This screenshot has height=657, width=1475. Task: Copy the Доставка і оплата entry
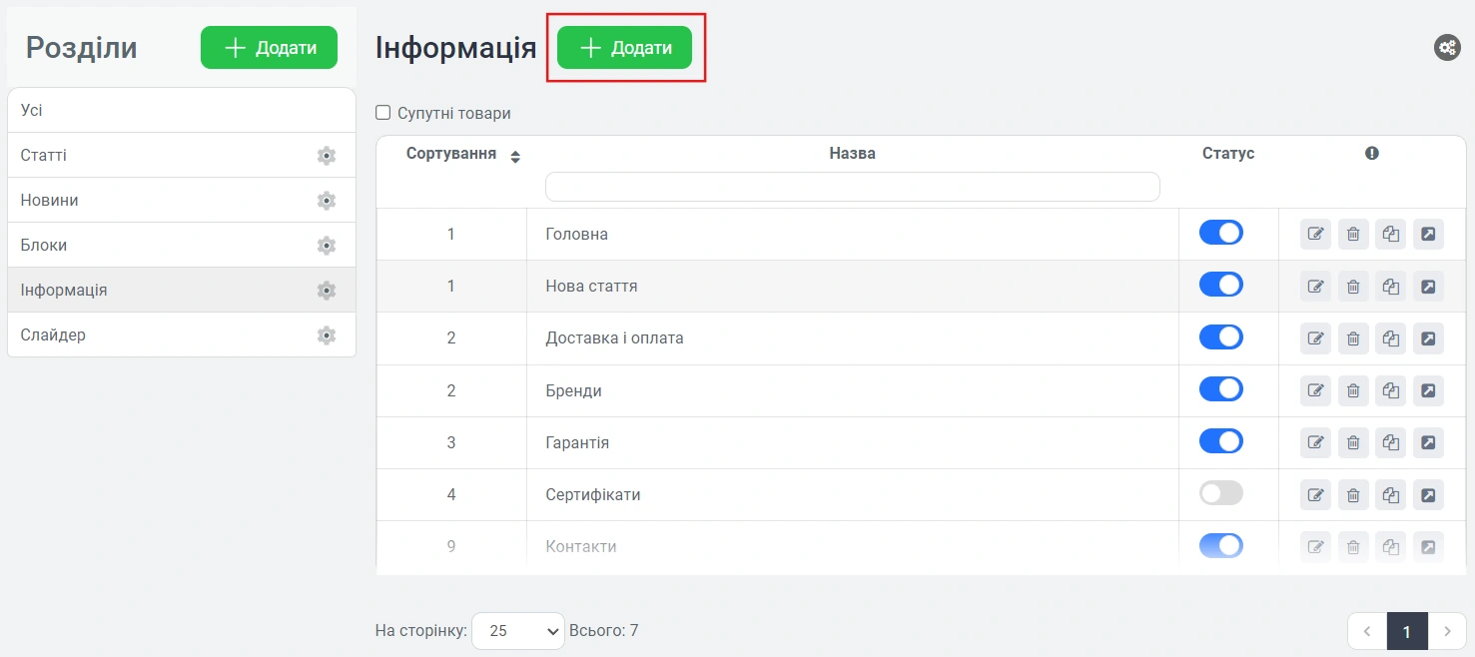pos(1390,338)
